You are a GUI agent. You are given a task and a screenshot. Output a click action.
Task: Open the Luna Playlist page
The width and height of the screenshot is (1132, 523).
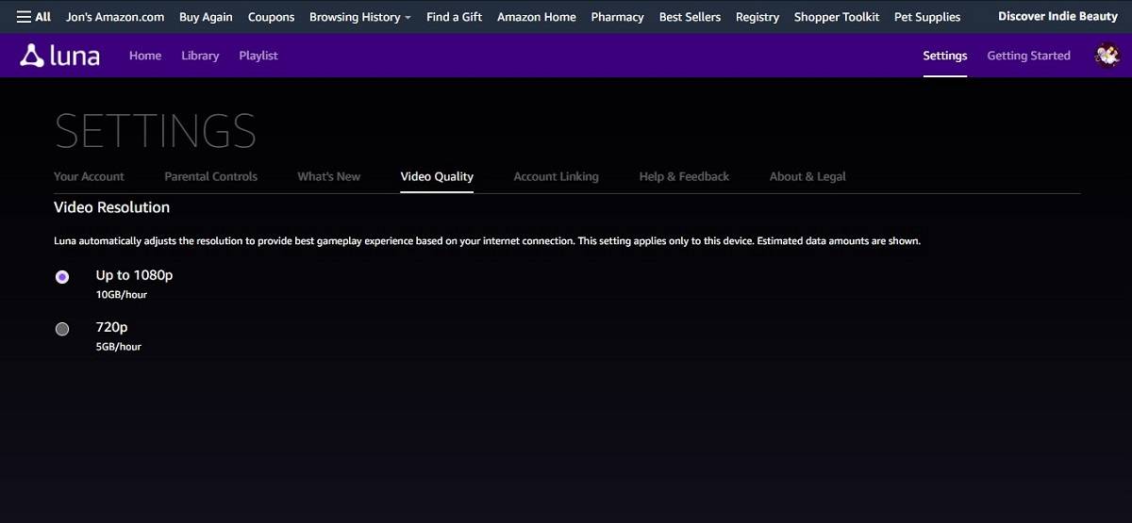(258, 56)
